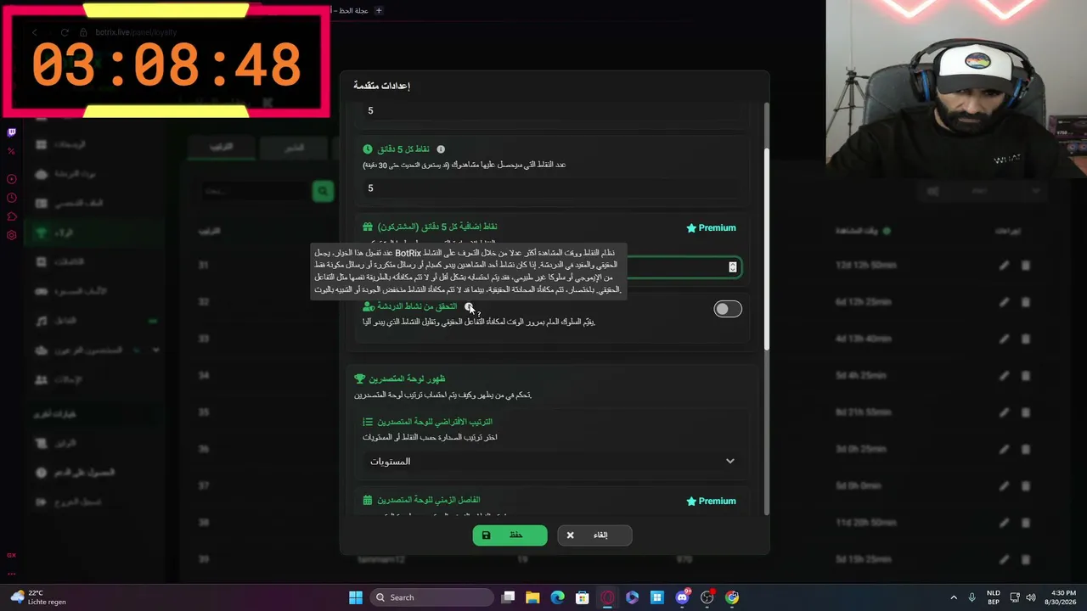Click the GX icon at the sidebar bottom
The width and height of the screenshot is (1087, 611).
[x=11, y=555]
